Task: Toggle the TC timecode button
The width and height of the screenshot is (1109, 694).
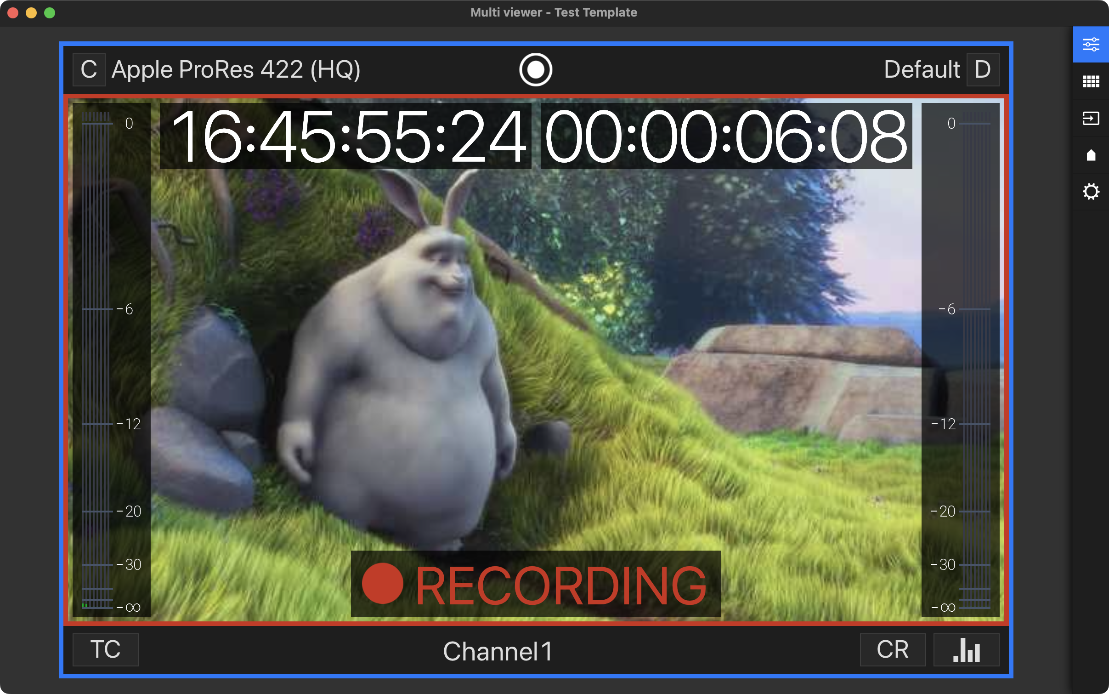Action: click(x=106, y=649)
